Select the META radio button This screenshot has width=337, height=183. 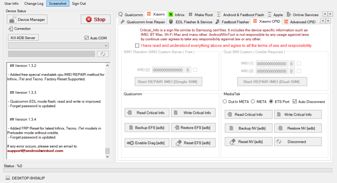253,102
